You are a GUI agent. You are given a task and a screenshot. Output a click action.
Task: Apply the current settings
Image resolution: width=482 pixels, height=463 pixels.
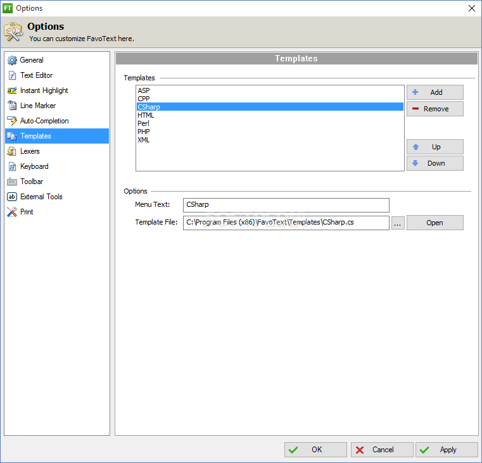tap(447, 450)
